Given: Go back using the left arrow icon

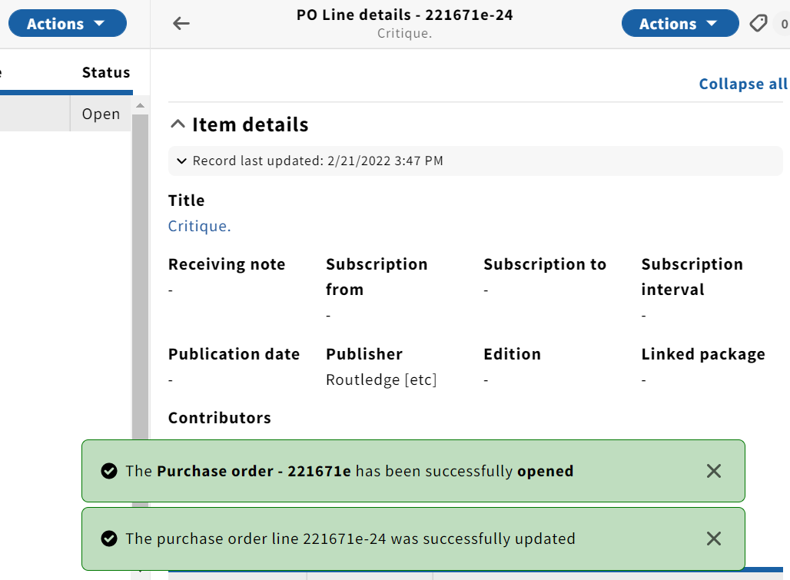Looking at the screenshot, I should click(x=181, y=23).
